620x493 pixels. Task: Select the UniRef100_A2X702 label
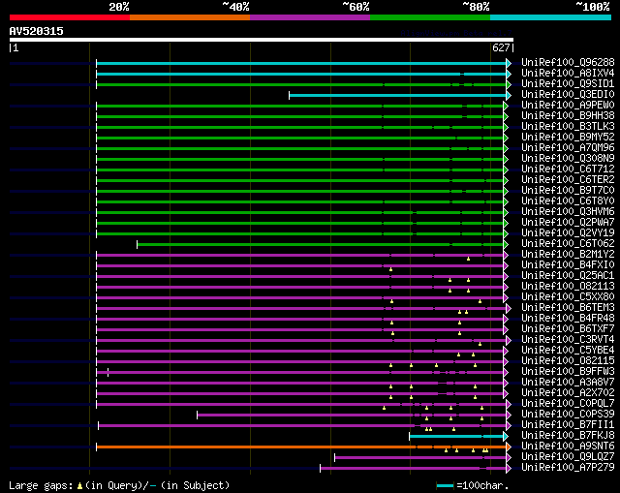pyautogui.click(x=568, y=393)
